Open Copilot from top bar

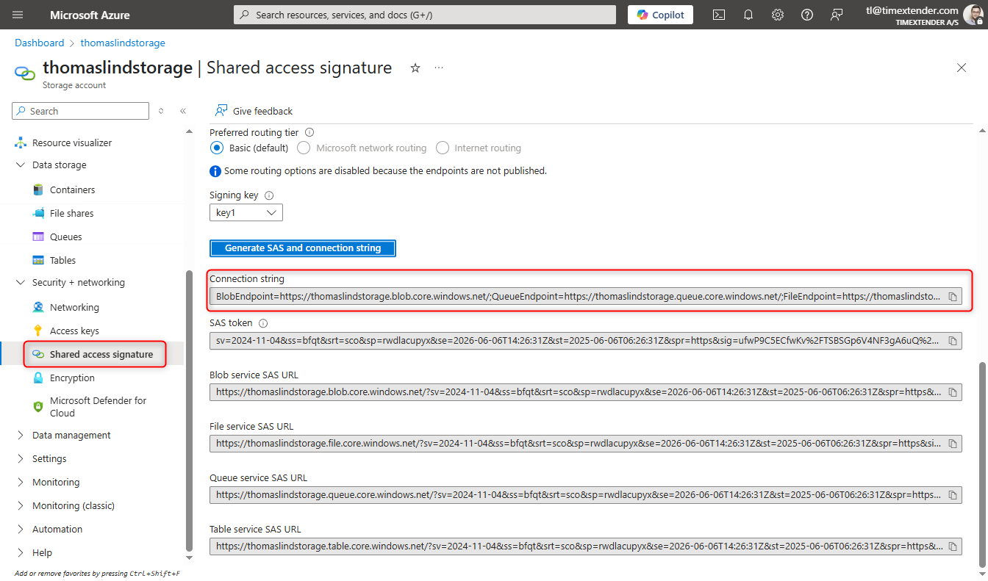[x=660, y=15]
